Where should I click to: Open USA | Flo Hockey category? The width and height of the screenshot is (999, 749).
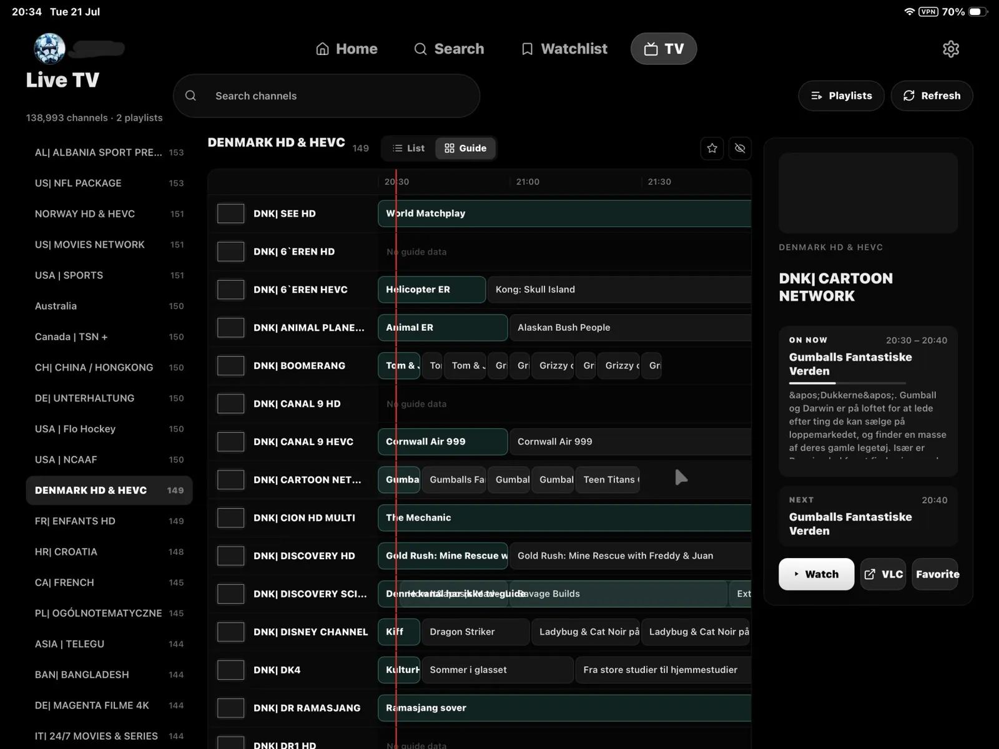[109, 429]
